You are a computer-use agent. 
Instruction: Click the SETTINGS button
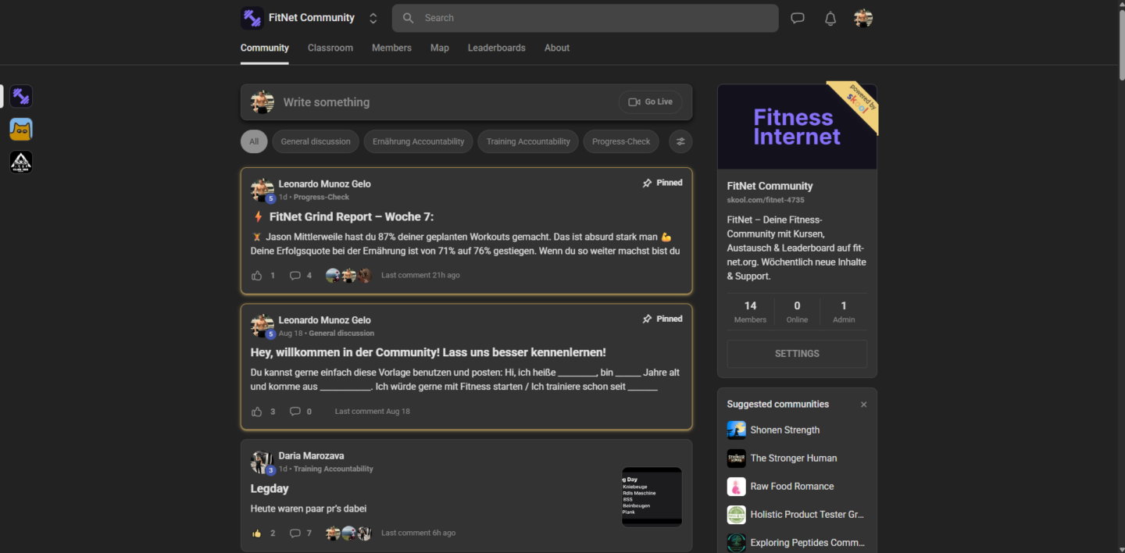(x=796, y=353)
